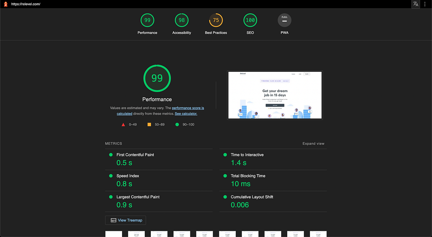Viewport: 432px width, 237px height.
Task: Toggle the indicator beside Cumulative Layout Shift
Action: (x=225, y=197)
